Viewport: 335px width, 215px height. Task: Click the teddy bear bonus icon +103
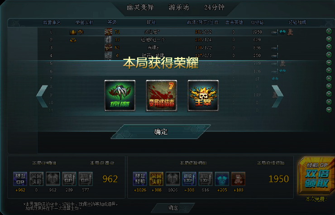238,179
